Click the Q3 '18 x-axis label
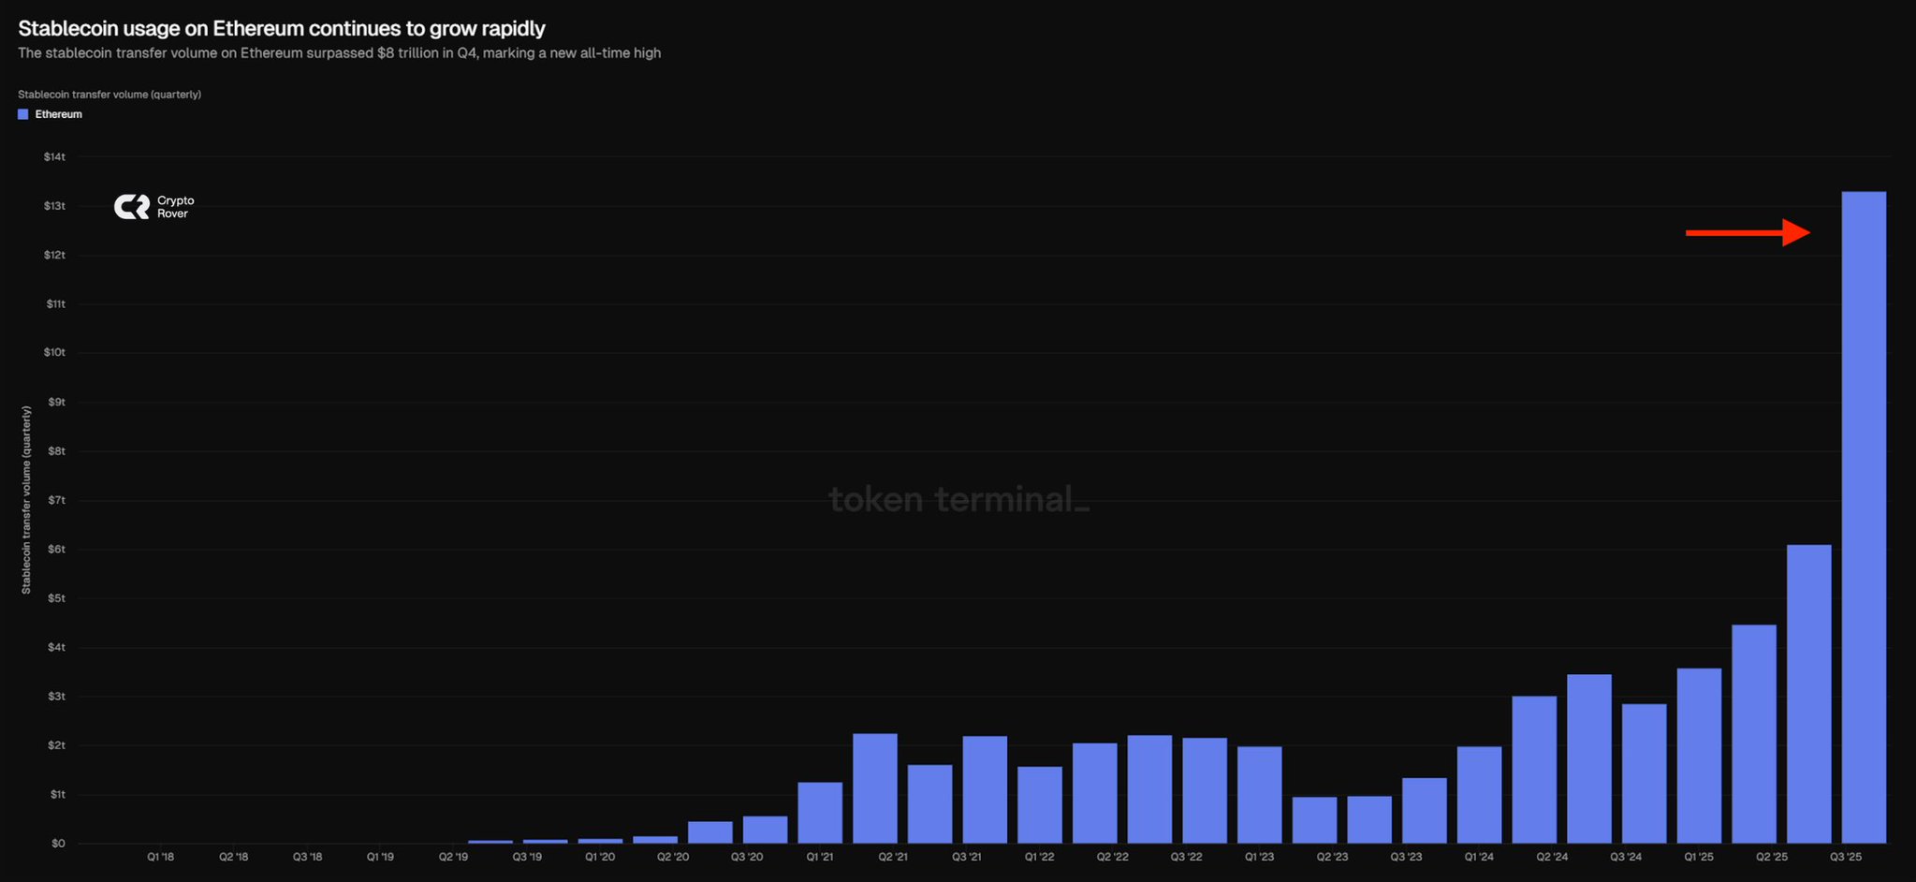 pos(307,857)
